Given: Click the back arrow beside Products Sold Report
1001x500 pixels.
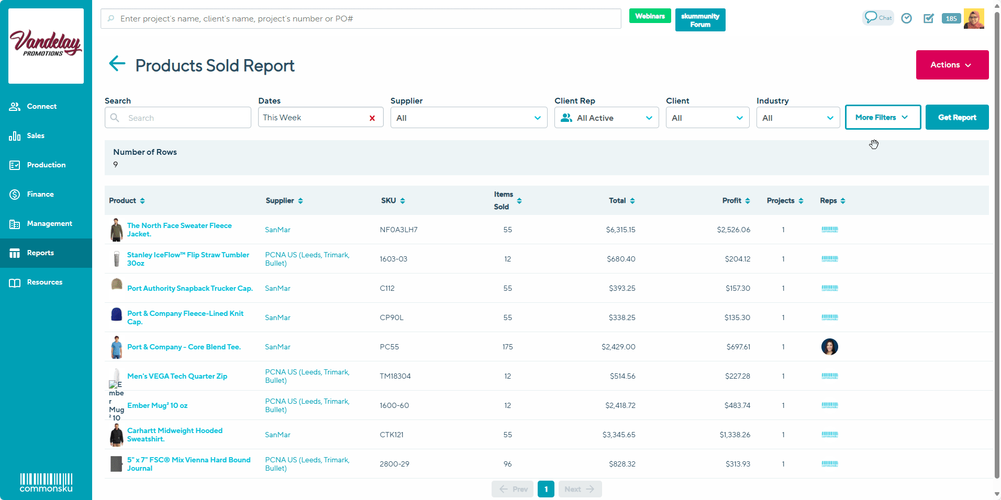Looking at the screenshot, I should [x=117, y=64].
